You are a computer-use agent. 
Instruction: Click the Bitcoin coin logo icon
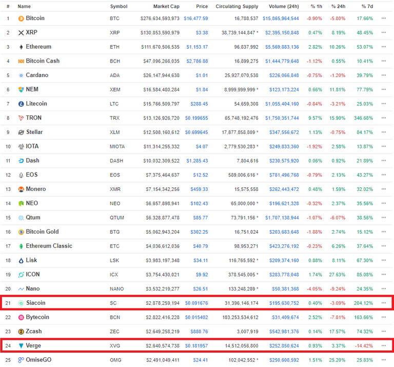tap(21, 18)
